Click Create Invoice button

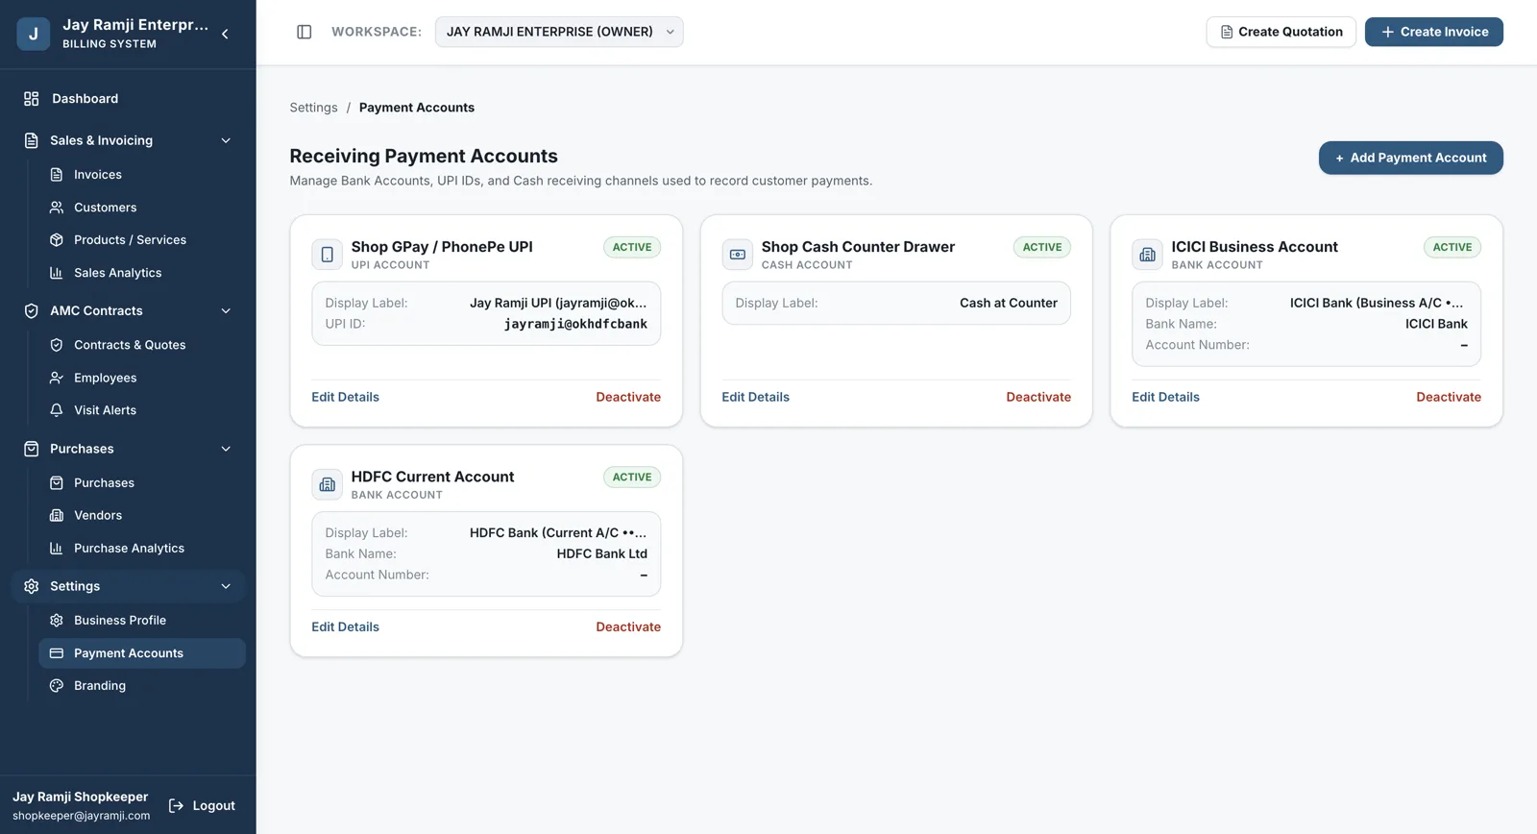click(1434, 32)
